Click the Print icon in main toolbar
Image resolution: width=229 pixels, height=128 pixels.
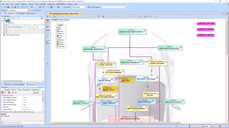[12, 7]
